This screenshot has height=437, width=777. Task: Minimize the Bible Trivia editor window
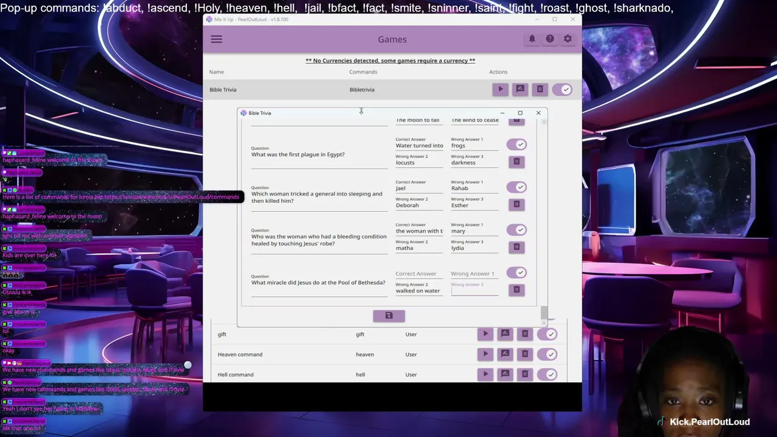[x=502, y=113]
